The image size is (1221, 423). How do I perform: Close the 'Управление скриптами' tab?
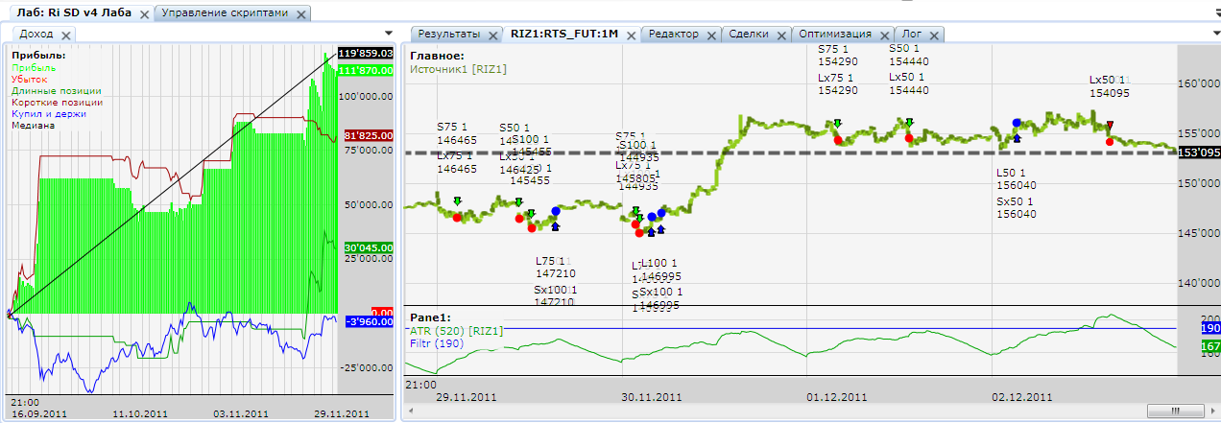(x=302, y=14)
